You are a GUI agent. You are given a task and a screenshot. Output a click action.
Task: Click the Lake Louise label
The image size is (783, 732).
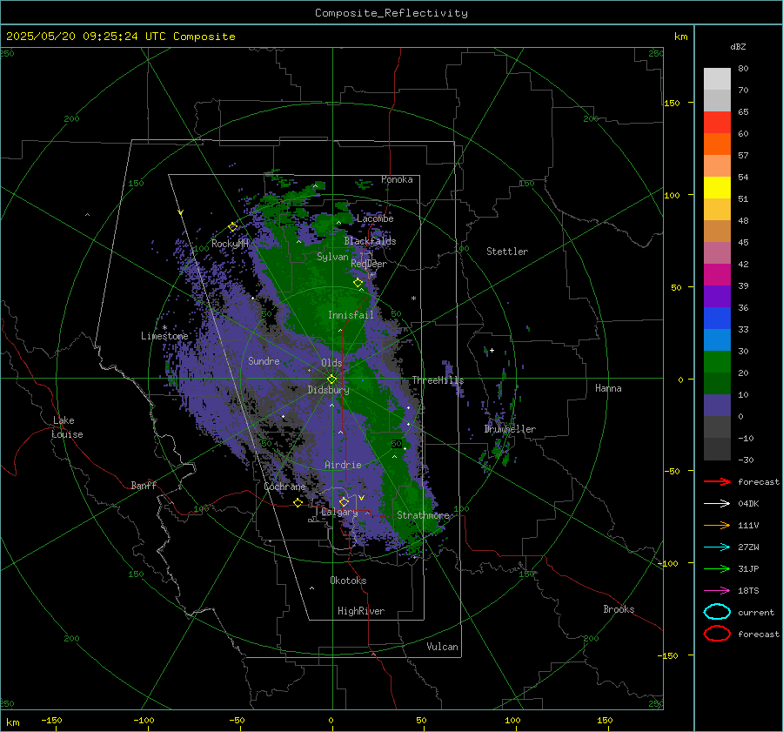pyautogui.click(x=67, y=427)
